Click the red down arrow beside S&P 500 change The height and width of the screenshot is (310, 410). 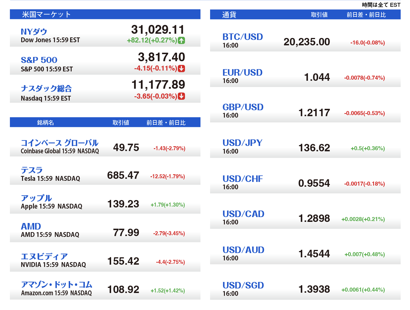pos(182,69)
